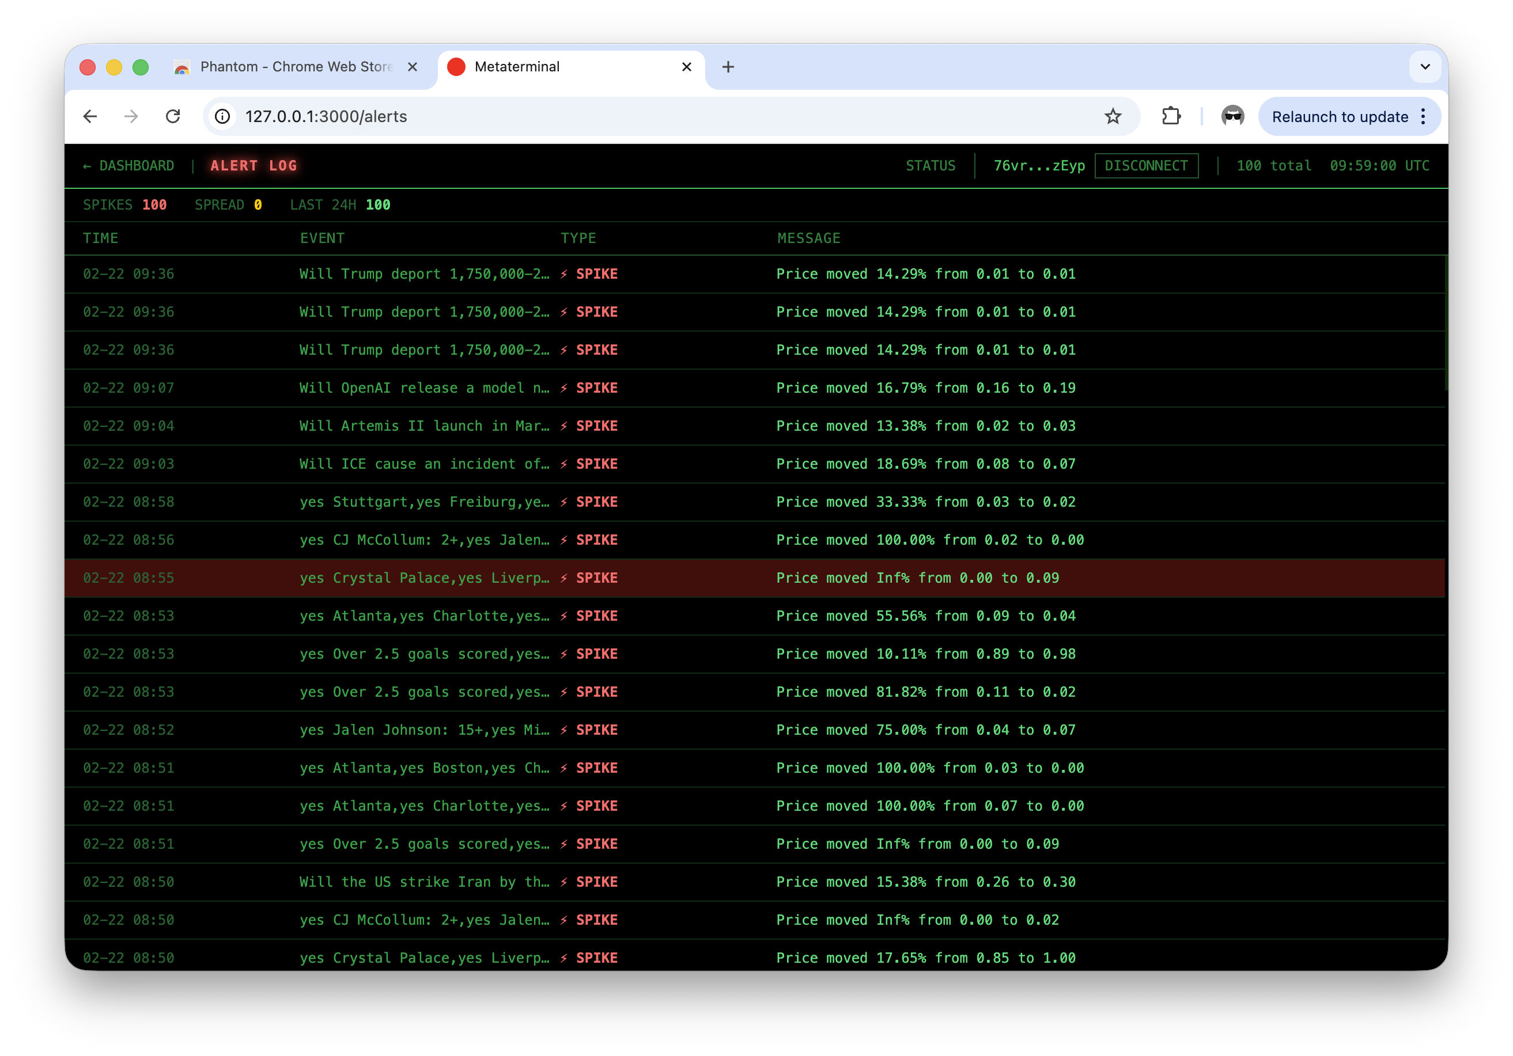The width and height of the screenshot is (1513, 1056).
Task: Go back via the DASHBOARD link
Action: click(x=128, y=166)
